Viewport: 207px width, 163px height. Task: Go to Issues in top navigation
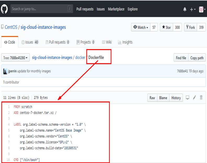101,9
